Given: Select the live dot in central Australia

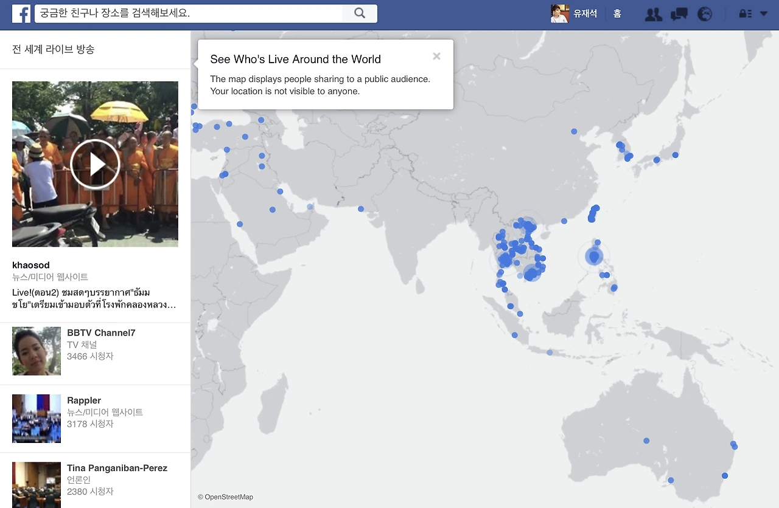Looking at the screenshot, I should pos(646,441).
